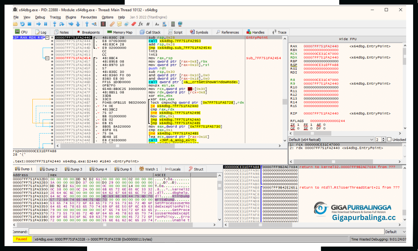
Task: Open the calling convention Default (x64 fastcall) dropdown
Action: click(x=331, y=139)
